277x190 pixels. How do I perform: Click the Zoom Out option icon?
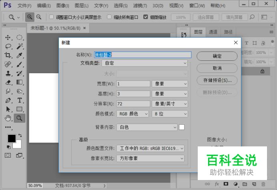tap(39, 17)
